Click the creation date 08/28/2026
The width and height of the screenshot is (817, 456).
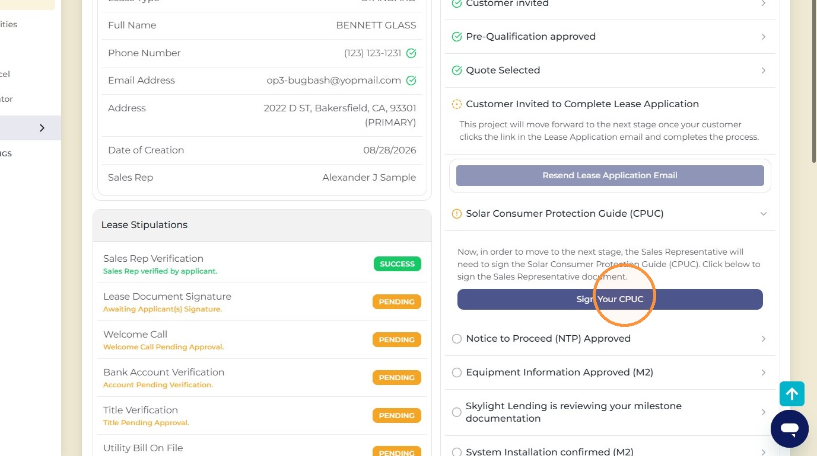tap(390, 150)
